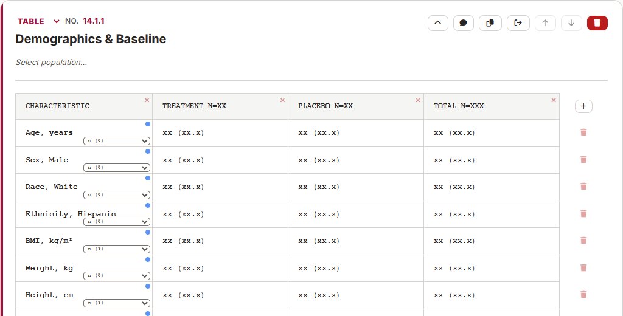The height and width of the screenshot is (316, 623).
Task: Open comments with the speech bubble button
Action: 463,23
